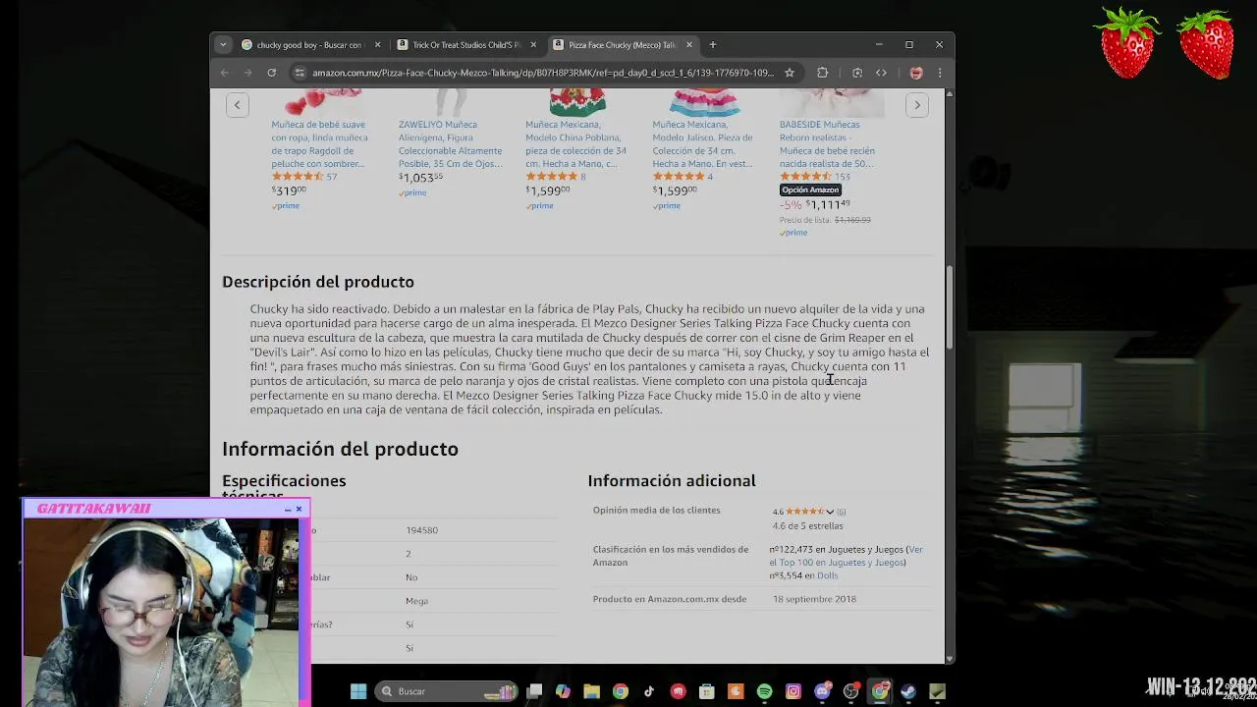Screen dimensions: 1257x707
Task: Open the Chrome profile avatar
Action: point(916,73)
